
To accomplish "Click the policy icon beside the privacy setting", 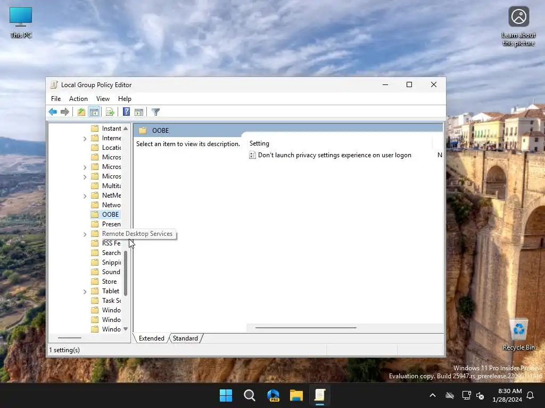I will point(253,155).
